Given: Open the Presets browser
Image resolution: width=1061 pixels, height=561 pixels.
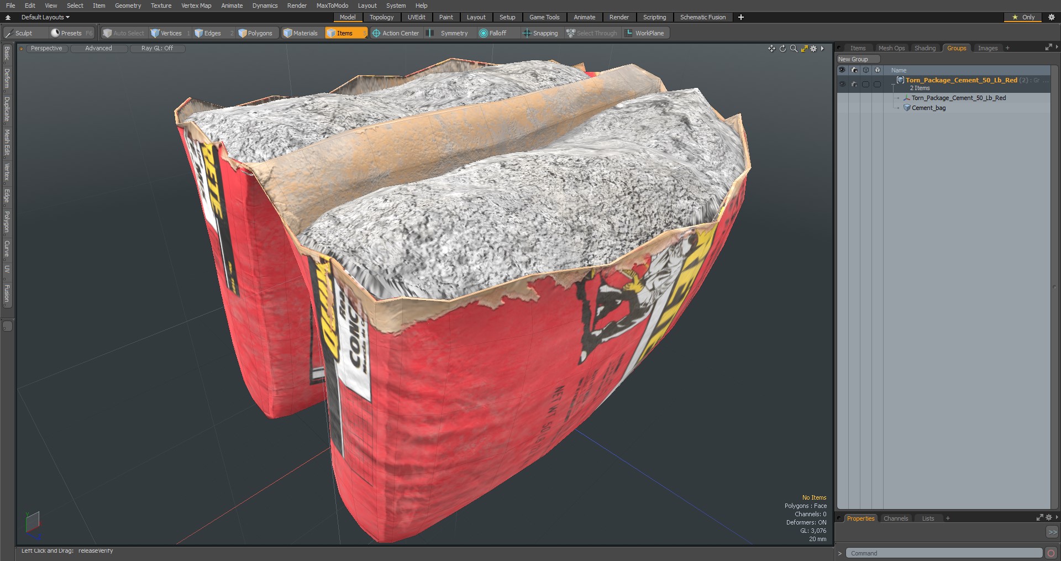Looking at the screenshot, I should click(71, 33).
